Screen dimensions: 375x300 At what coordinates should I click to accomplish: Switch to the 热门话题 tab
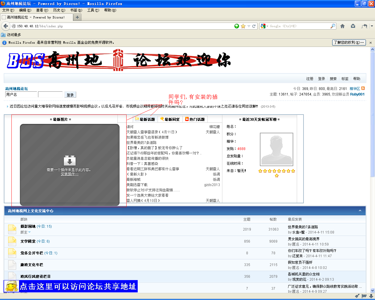(195, 119)
